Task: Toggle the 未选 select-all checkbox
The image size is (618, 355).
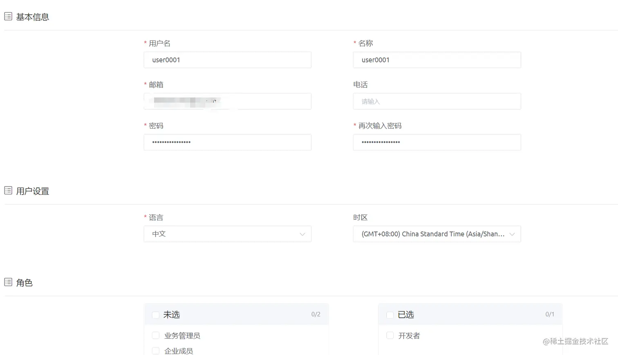Action: (x=156, y=315)
